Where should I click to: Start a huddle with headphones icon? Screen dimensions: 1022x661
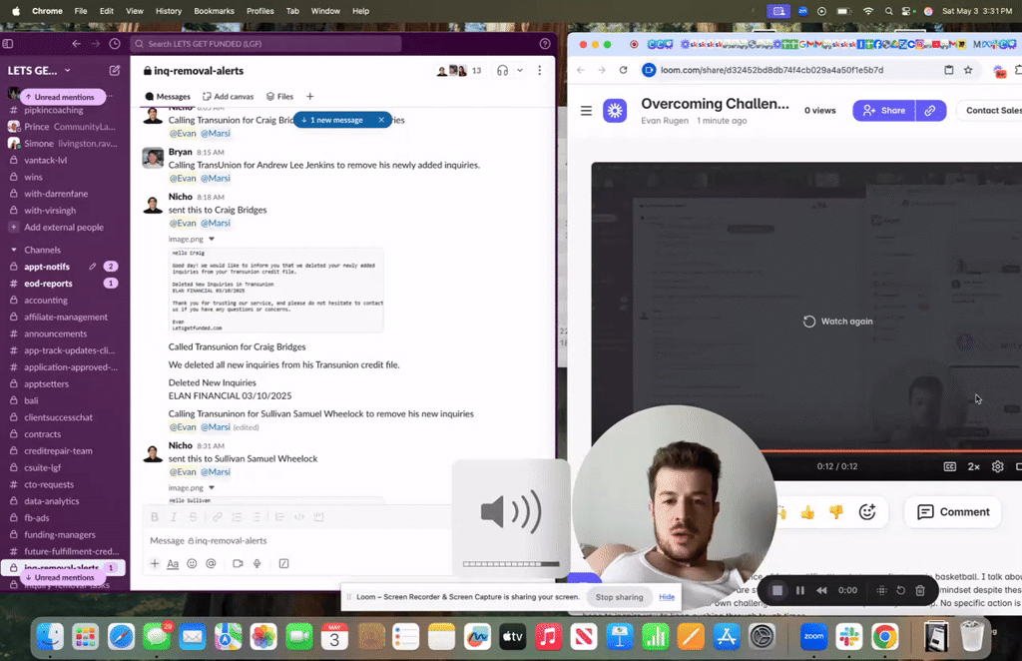coord(502,71)
